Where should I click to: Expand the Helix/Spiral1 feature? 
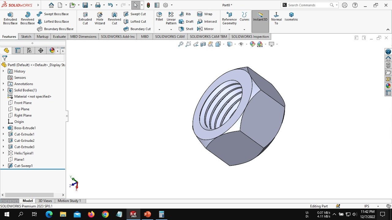coord(3,153)
